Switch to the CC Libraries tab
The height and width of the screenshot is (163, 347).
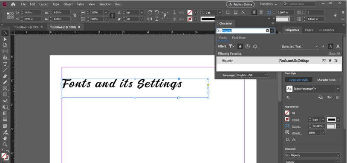pos(326,30)
